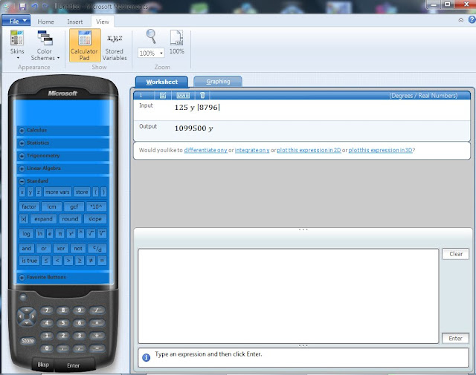The height and width of the screenshot is (375, 476).
Task: Click the x squared button
Action: coord(71,234)
